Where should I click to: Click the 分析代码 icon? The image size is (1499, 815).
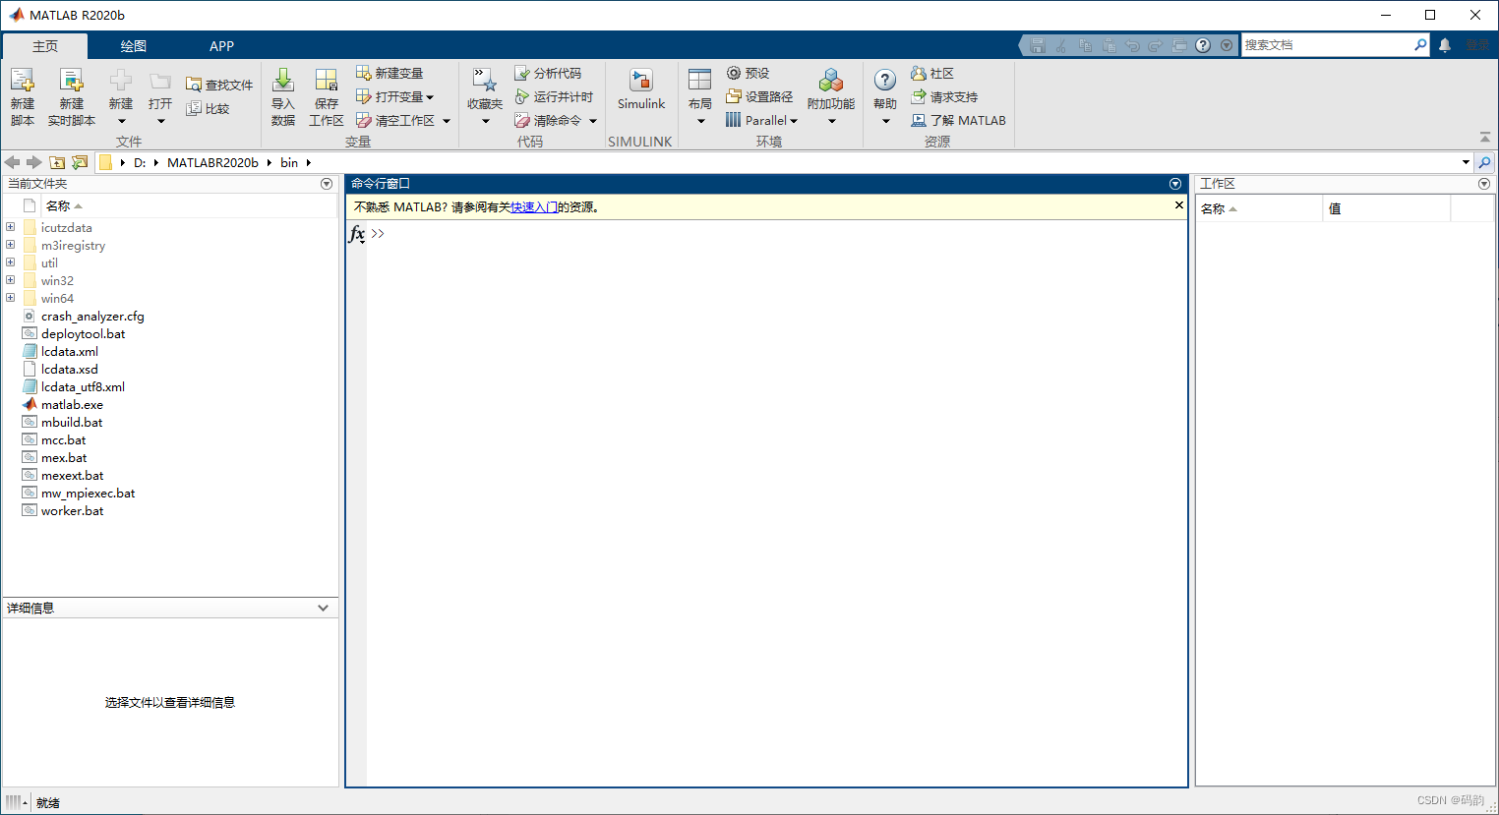pyautogui.click(x=551, y=73)
